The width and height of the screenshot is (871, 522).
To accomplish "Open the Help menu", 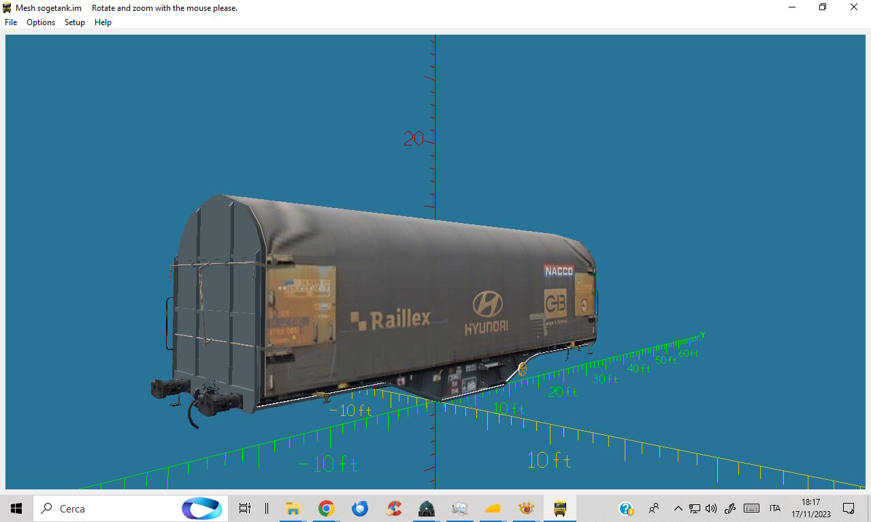I will tap(103, 22).
